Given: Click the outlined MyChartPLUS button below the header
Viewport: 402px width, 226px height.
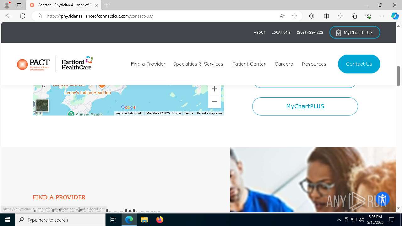Looking at the screenshot, I should pyautogui.click(x=305, y=106).
